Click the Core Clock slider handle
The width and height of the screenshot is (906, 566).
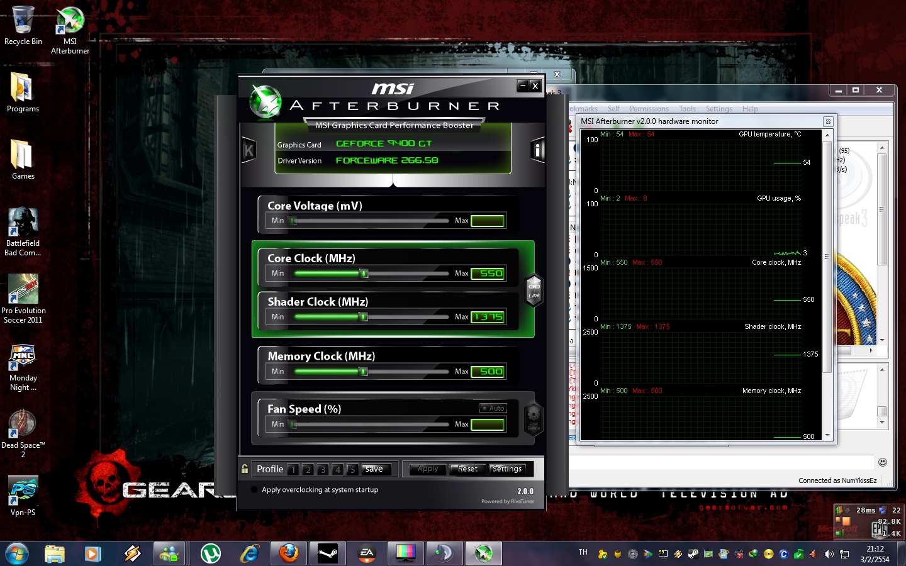364,274
